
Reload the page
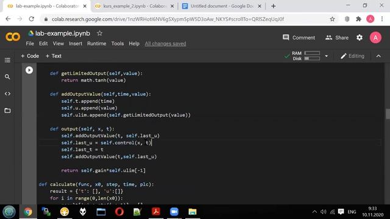(x=31, y=19)
